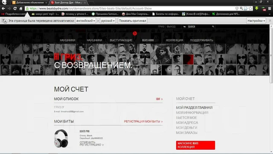Screen dimensions: 273x154
Task: Select МОЙ РАЗДЕЛ ГЛАВНАЯ in sidebar
Action: coord(194,108)
